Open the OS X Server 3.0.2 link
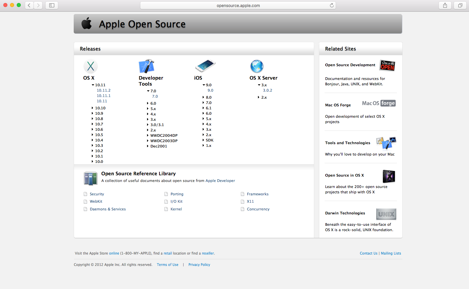This screenshot has width=469, height=289. pyautogui.click(x=267, y=90)
